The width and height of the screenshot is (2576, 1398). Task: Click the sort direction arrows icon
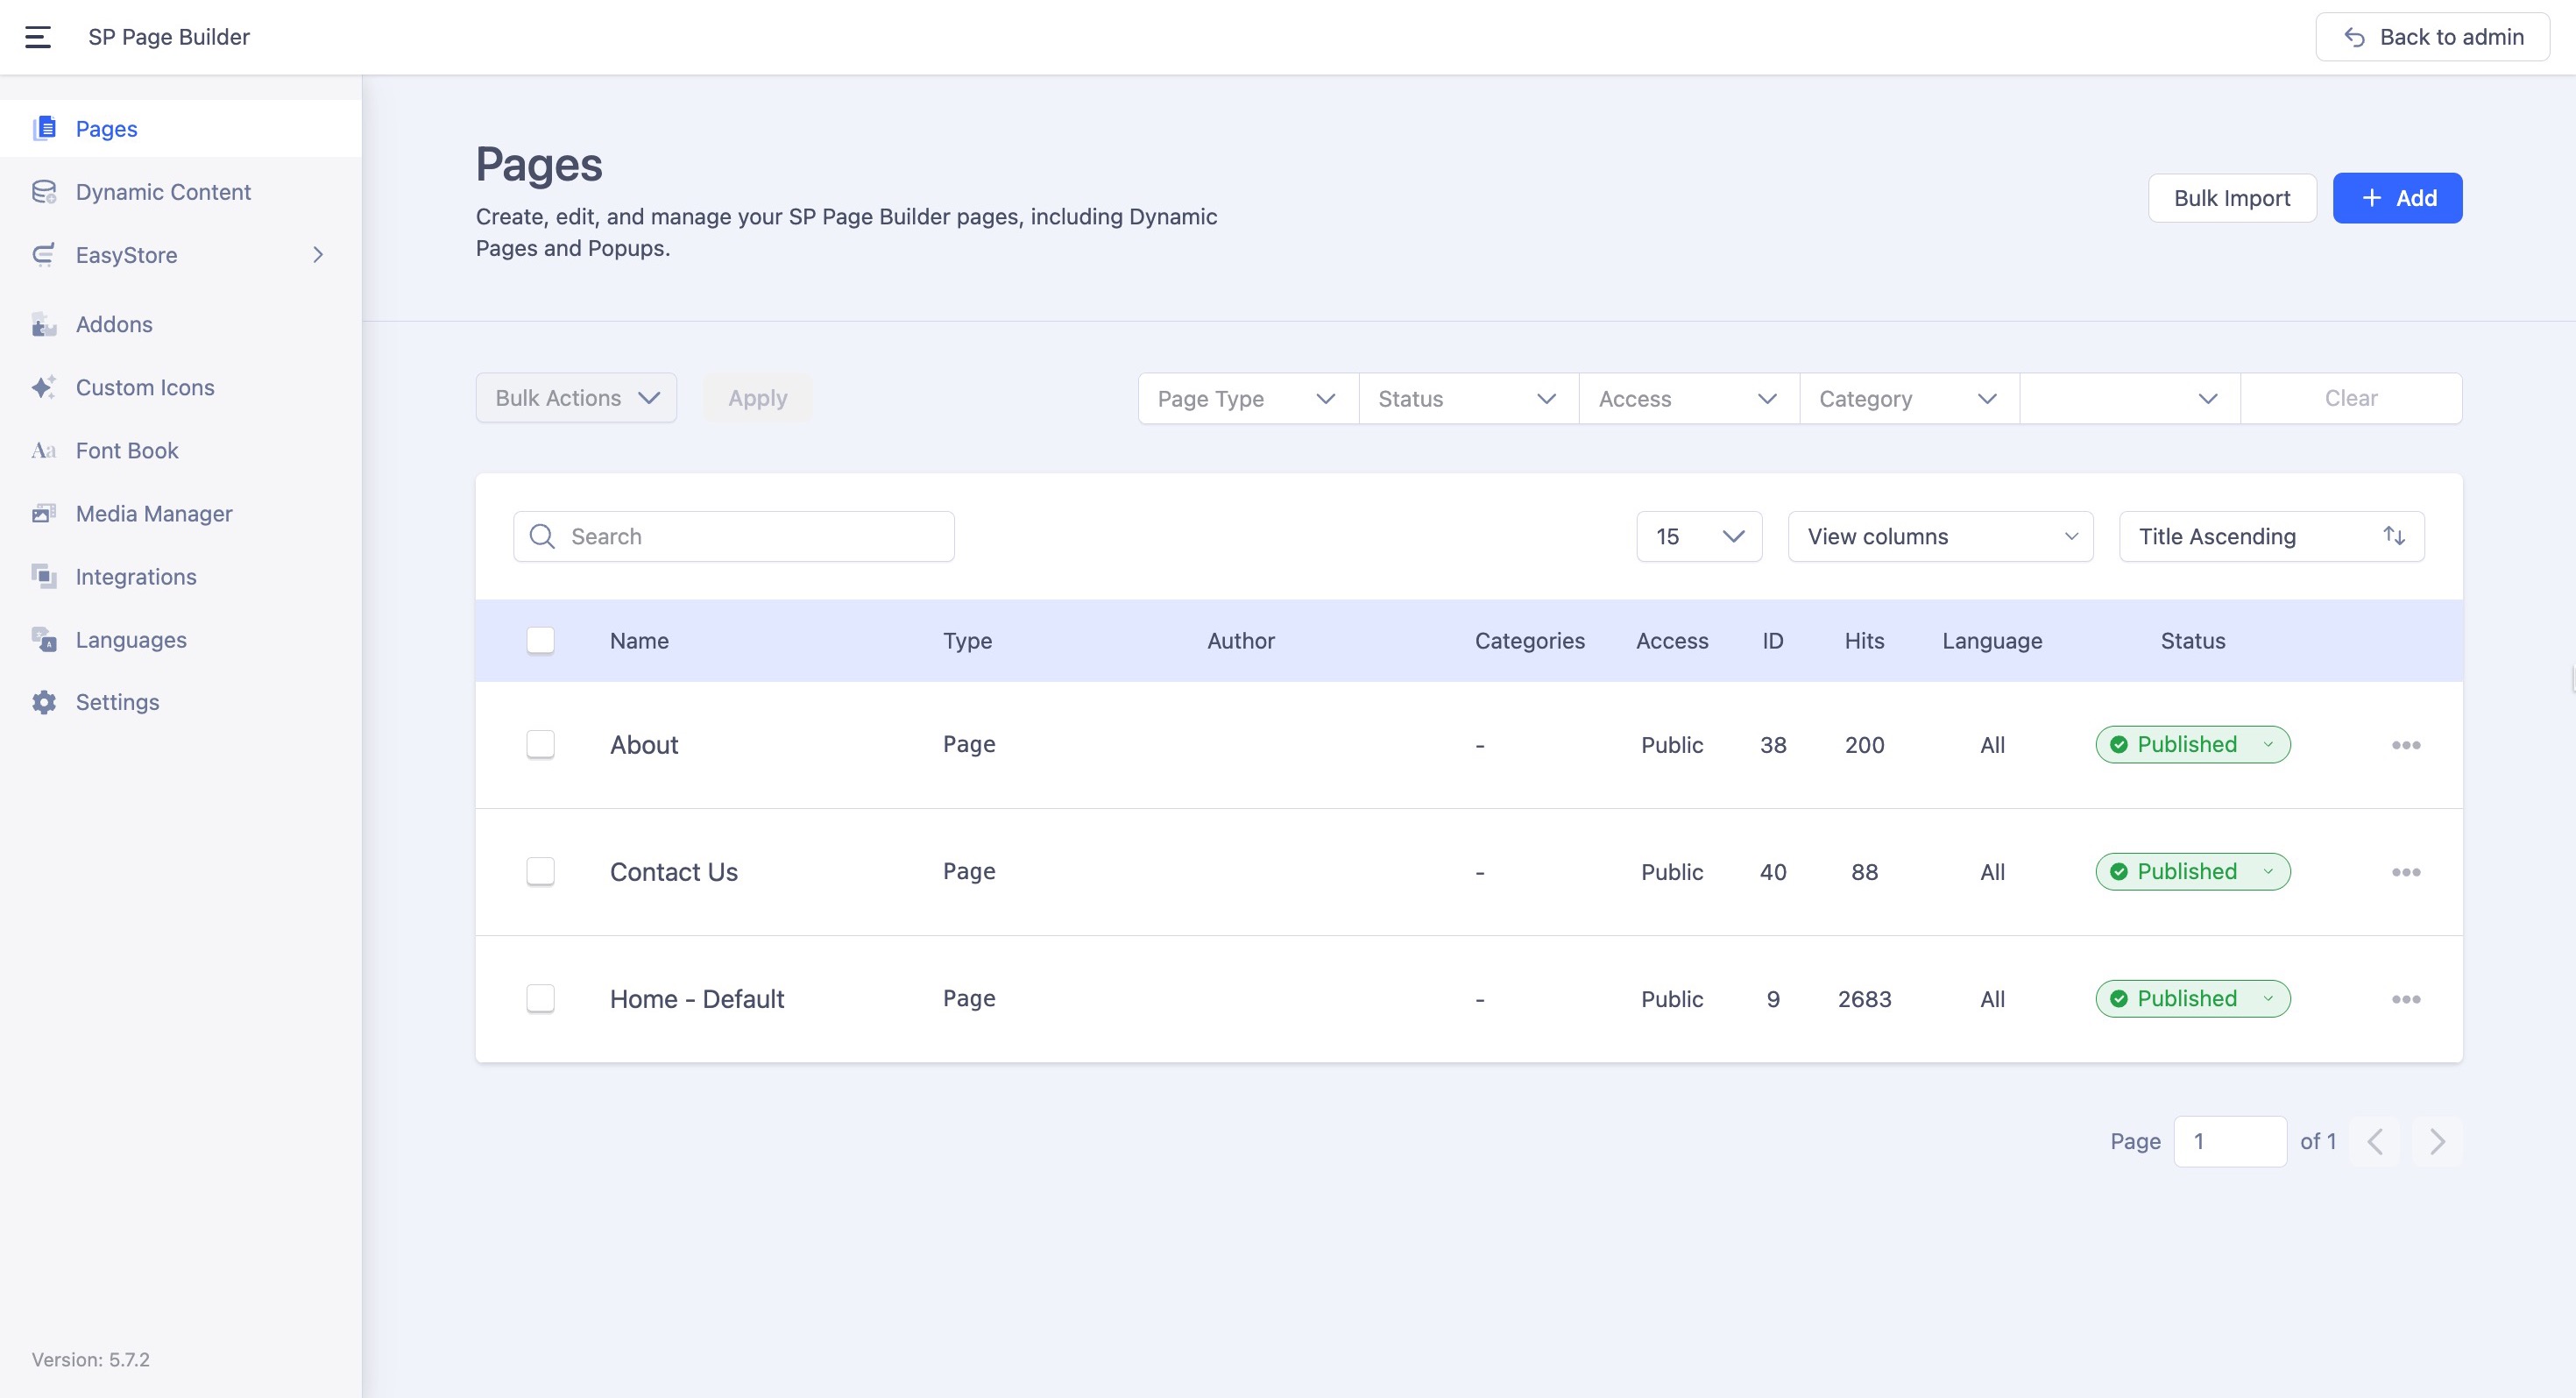click(x=2393, y=536)
